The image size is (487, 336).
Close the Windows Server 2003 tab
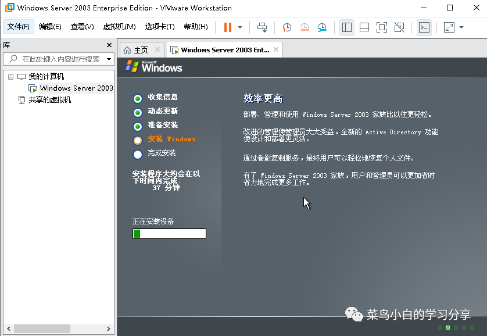(x=276, y=49)
